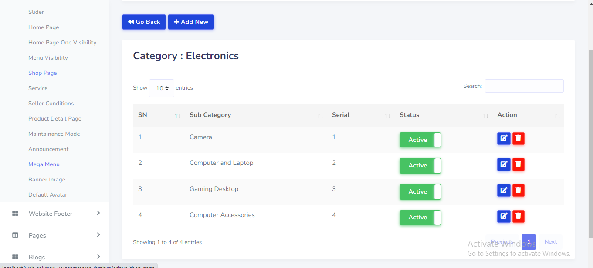Open Mega Menu in sidebar
Image resolution: width=593 pixels, height=268 pixels.
pos(44,164)
